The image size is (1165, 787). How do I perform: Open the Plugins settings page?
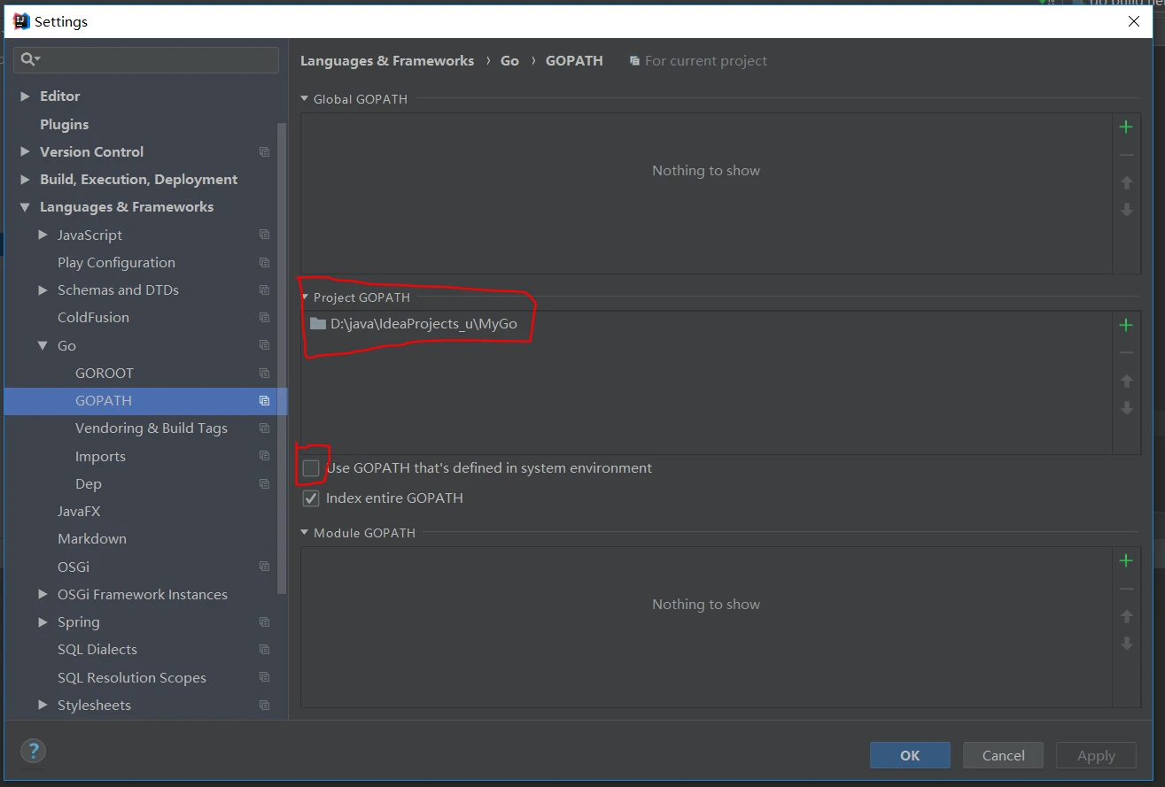coord(64,125)
